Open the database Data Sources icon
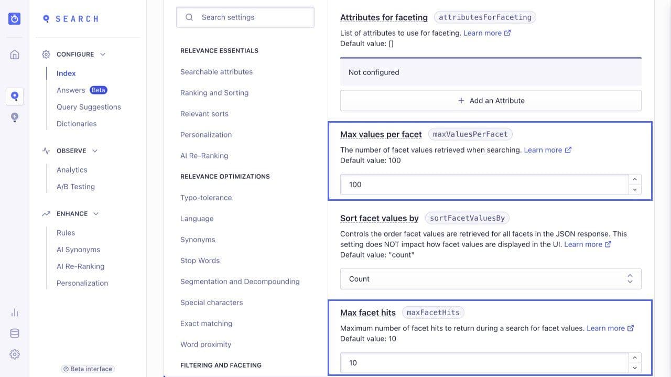 [x=15, y=333]
